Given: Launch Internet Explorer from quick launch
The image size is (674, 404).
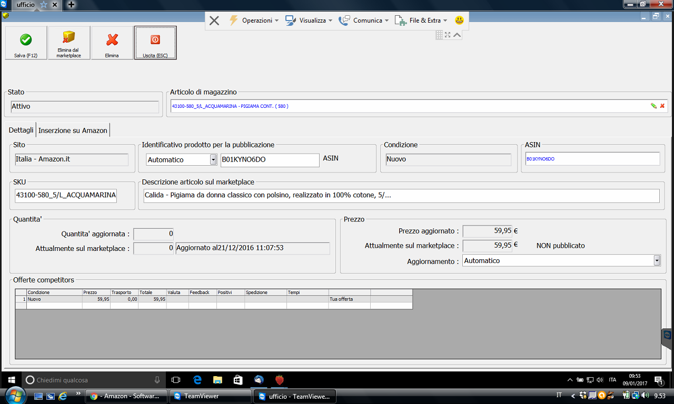Looking at the screenshot, I should pos(62,396).
